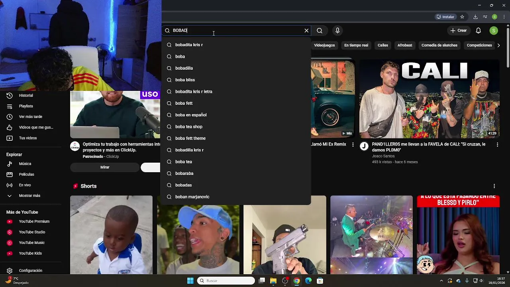Choose suggestion "bobadita kris r"
Screen dimensions: 510x287
(x=235, y=45)
